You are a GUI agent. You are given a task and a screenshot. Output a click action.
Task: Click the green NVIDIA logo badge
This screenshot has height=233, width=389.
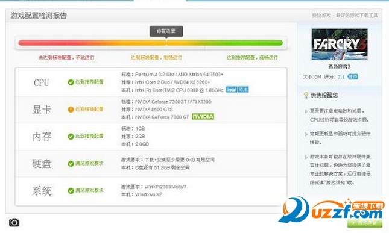[x=203, y=117]
